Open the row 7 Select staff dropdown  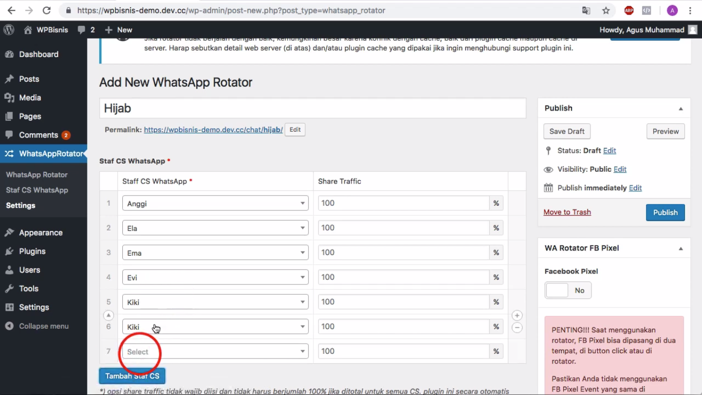coord(215,351)
